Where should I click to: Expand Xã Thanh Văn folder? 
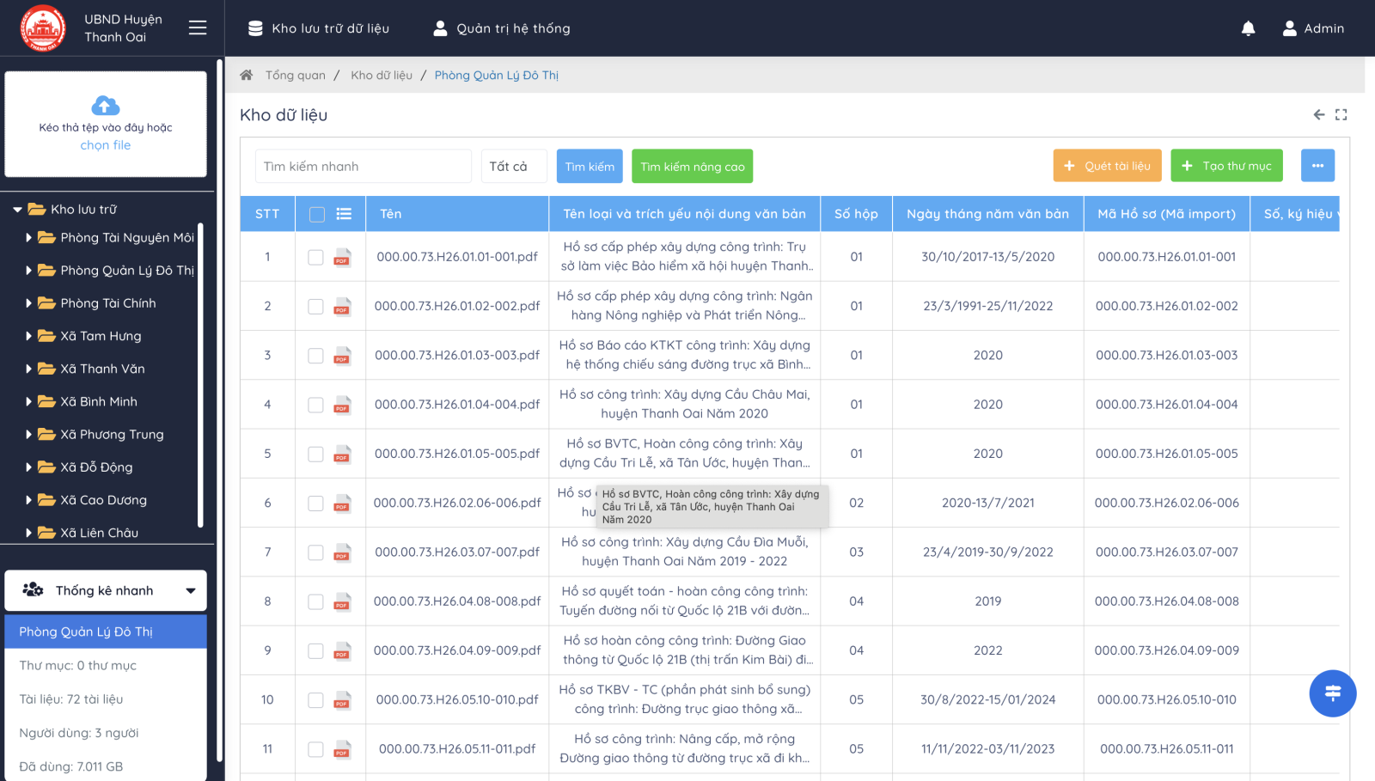pos(28,369)
